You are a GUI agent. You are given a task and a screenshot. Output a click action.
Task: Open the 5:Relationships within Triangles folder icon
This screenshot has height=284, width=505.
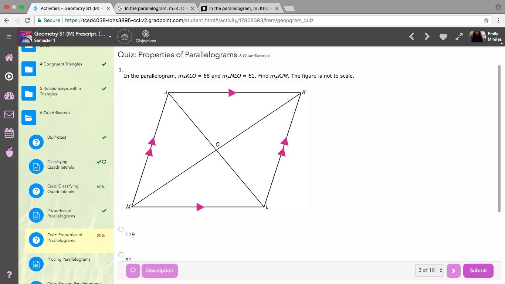coord(29,93)
